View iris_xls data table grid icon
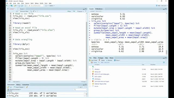 (85, 96)
